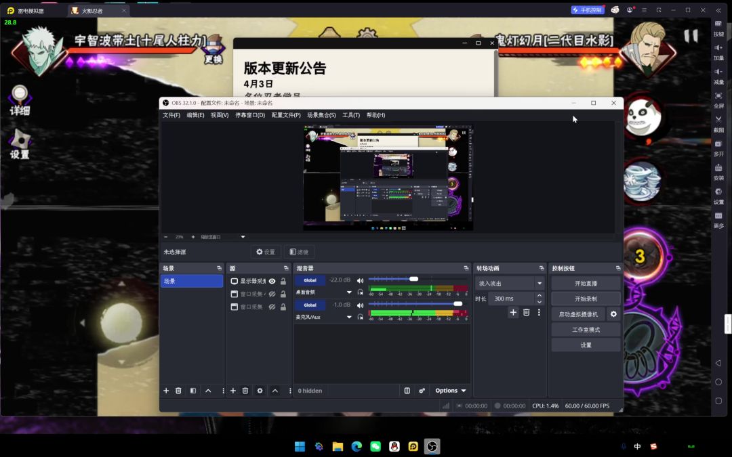Mute the 桌面音频 speaker icon
The width and height of the screenshot is (732, 457).
coord(361,280)
